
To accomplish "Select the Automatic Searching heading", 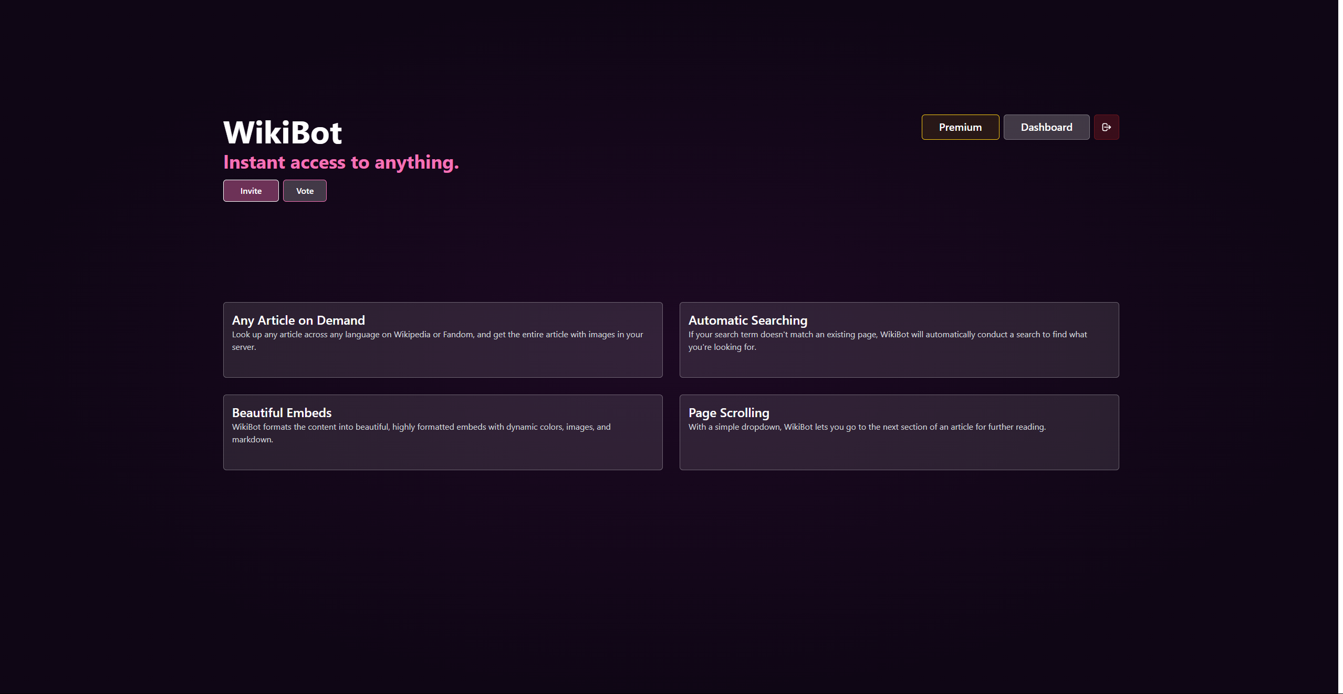I will [748, 320].
